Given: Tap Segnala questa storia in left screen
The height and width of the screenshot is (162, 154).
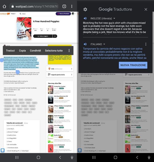Looking at the screenshot, I should (x=60, y=75).
